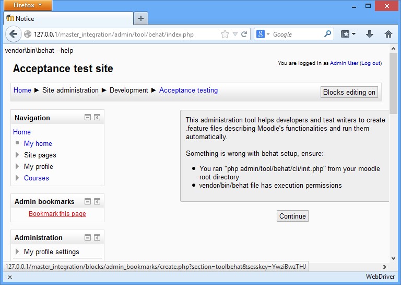This screenshot has width=401, height=285.
Task: Start search with magnifying glass icon
Action: pyautogui.click(x=327, y=33)
